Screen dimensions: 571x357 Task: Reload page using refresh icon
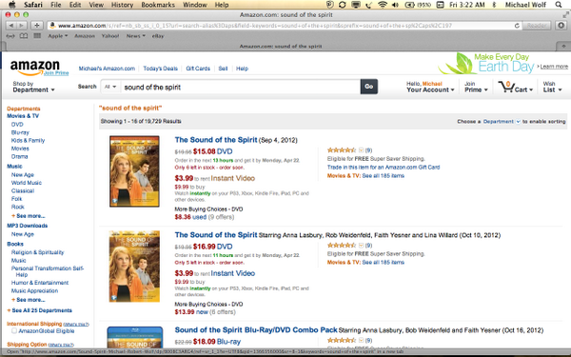(517, 26)
